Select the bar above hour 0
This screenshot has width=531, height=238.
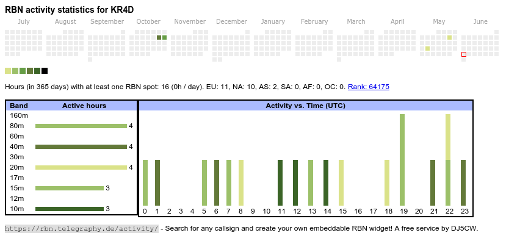coord(145,183)
